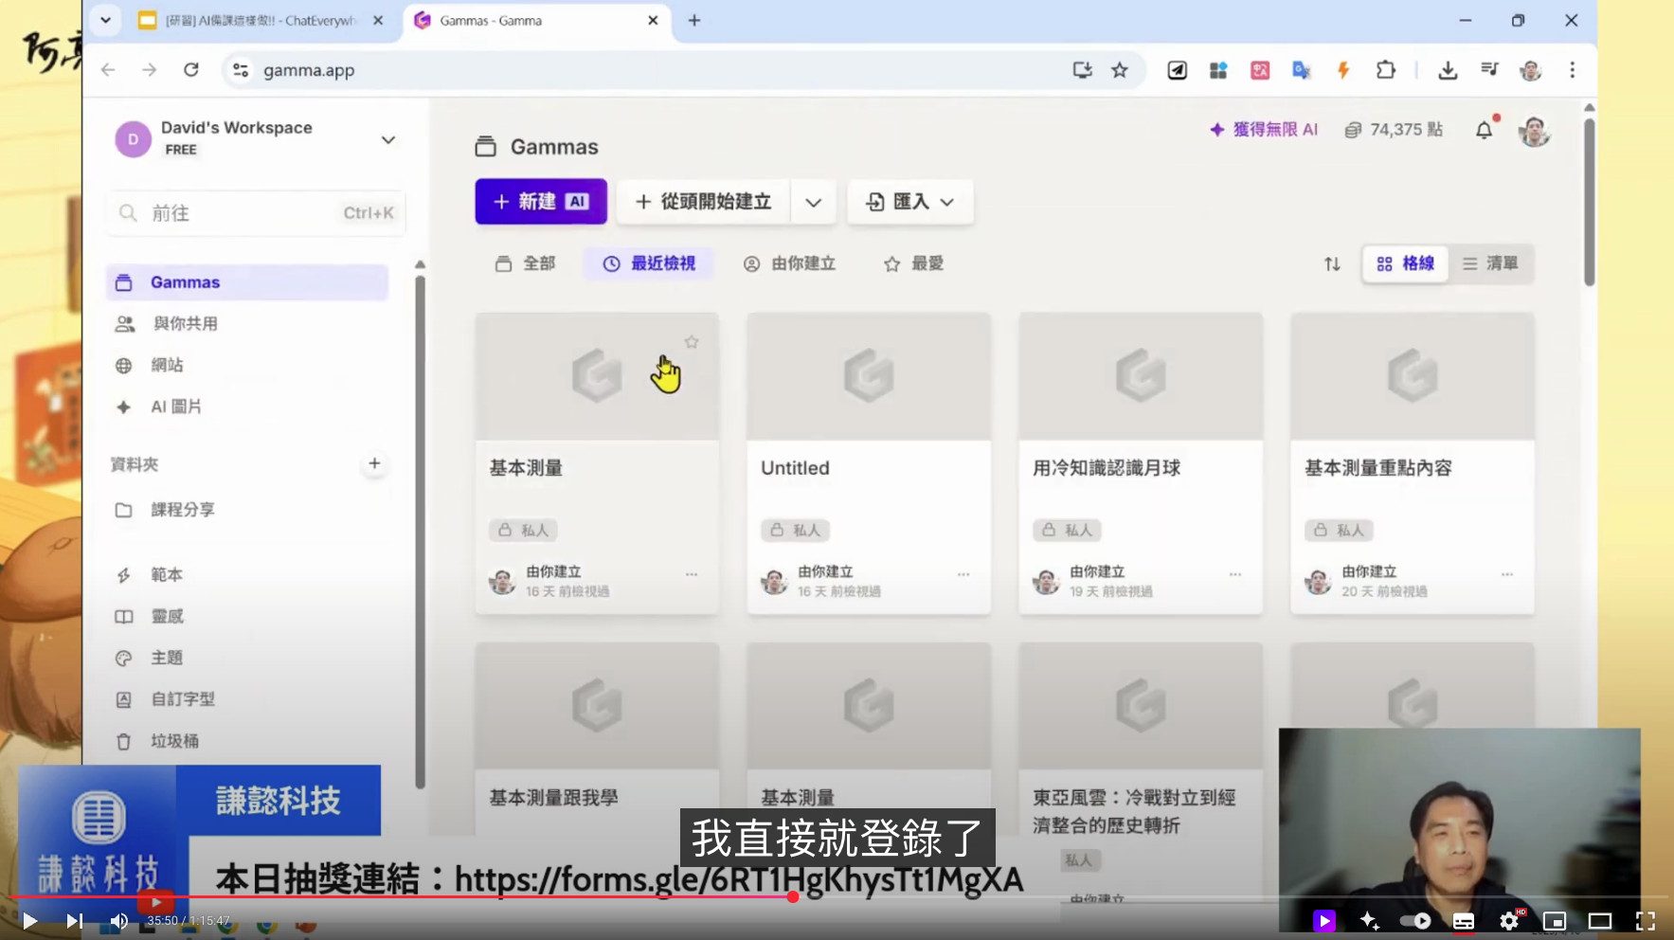Viewport: 1674px width, 940px height.
Task: Toggle fullscreen on the video player
Action: click(x=1646, y=920)
